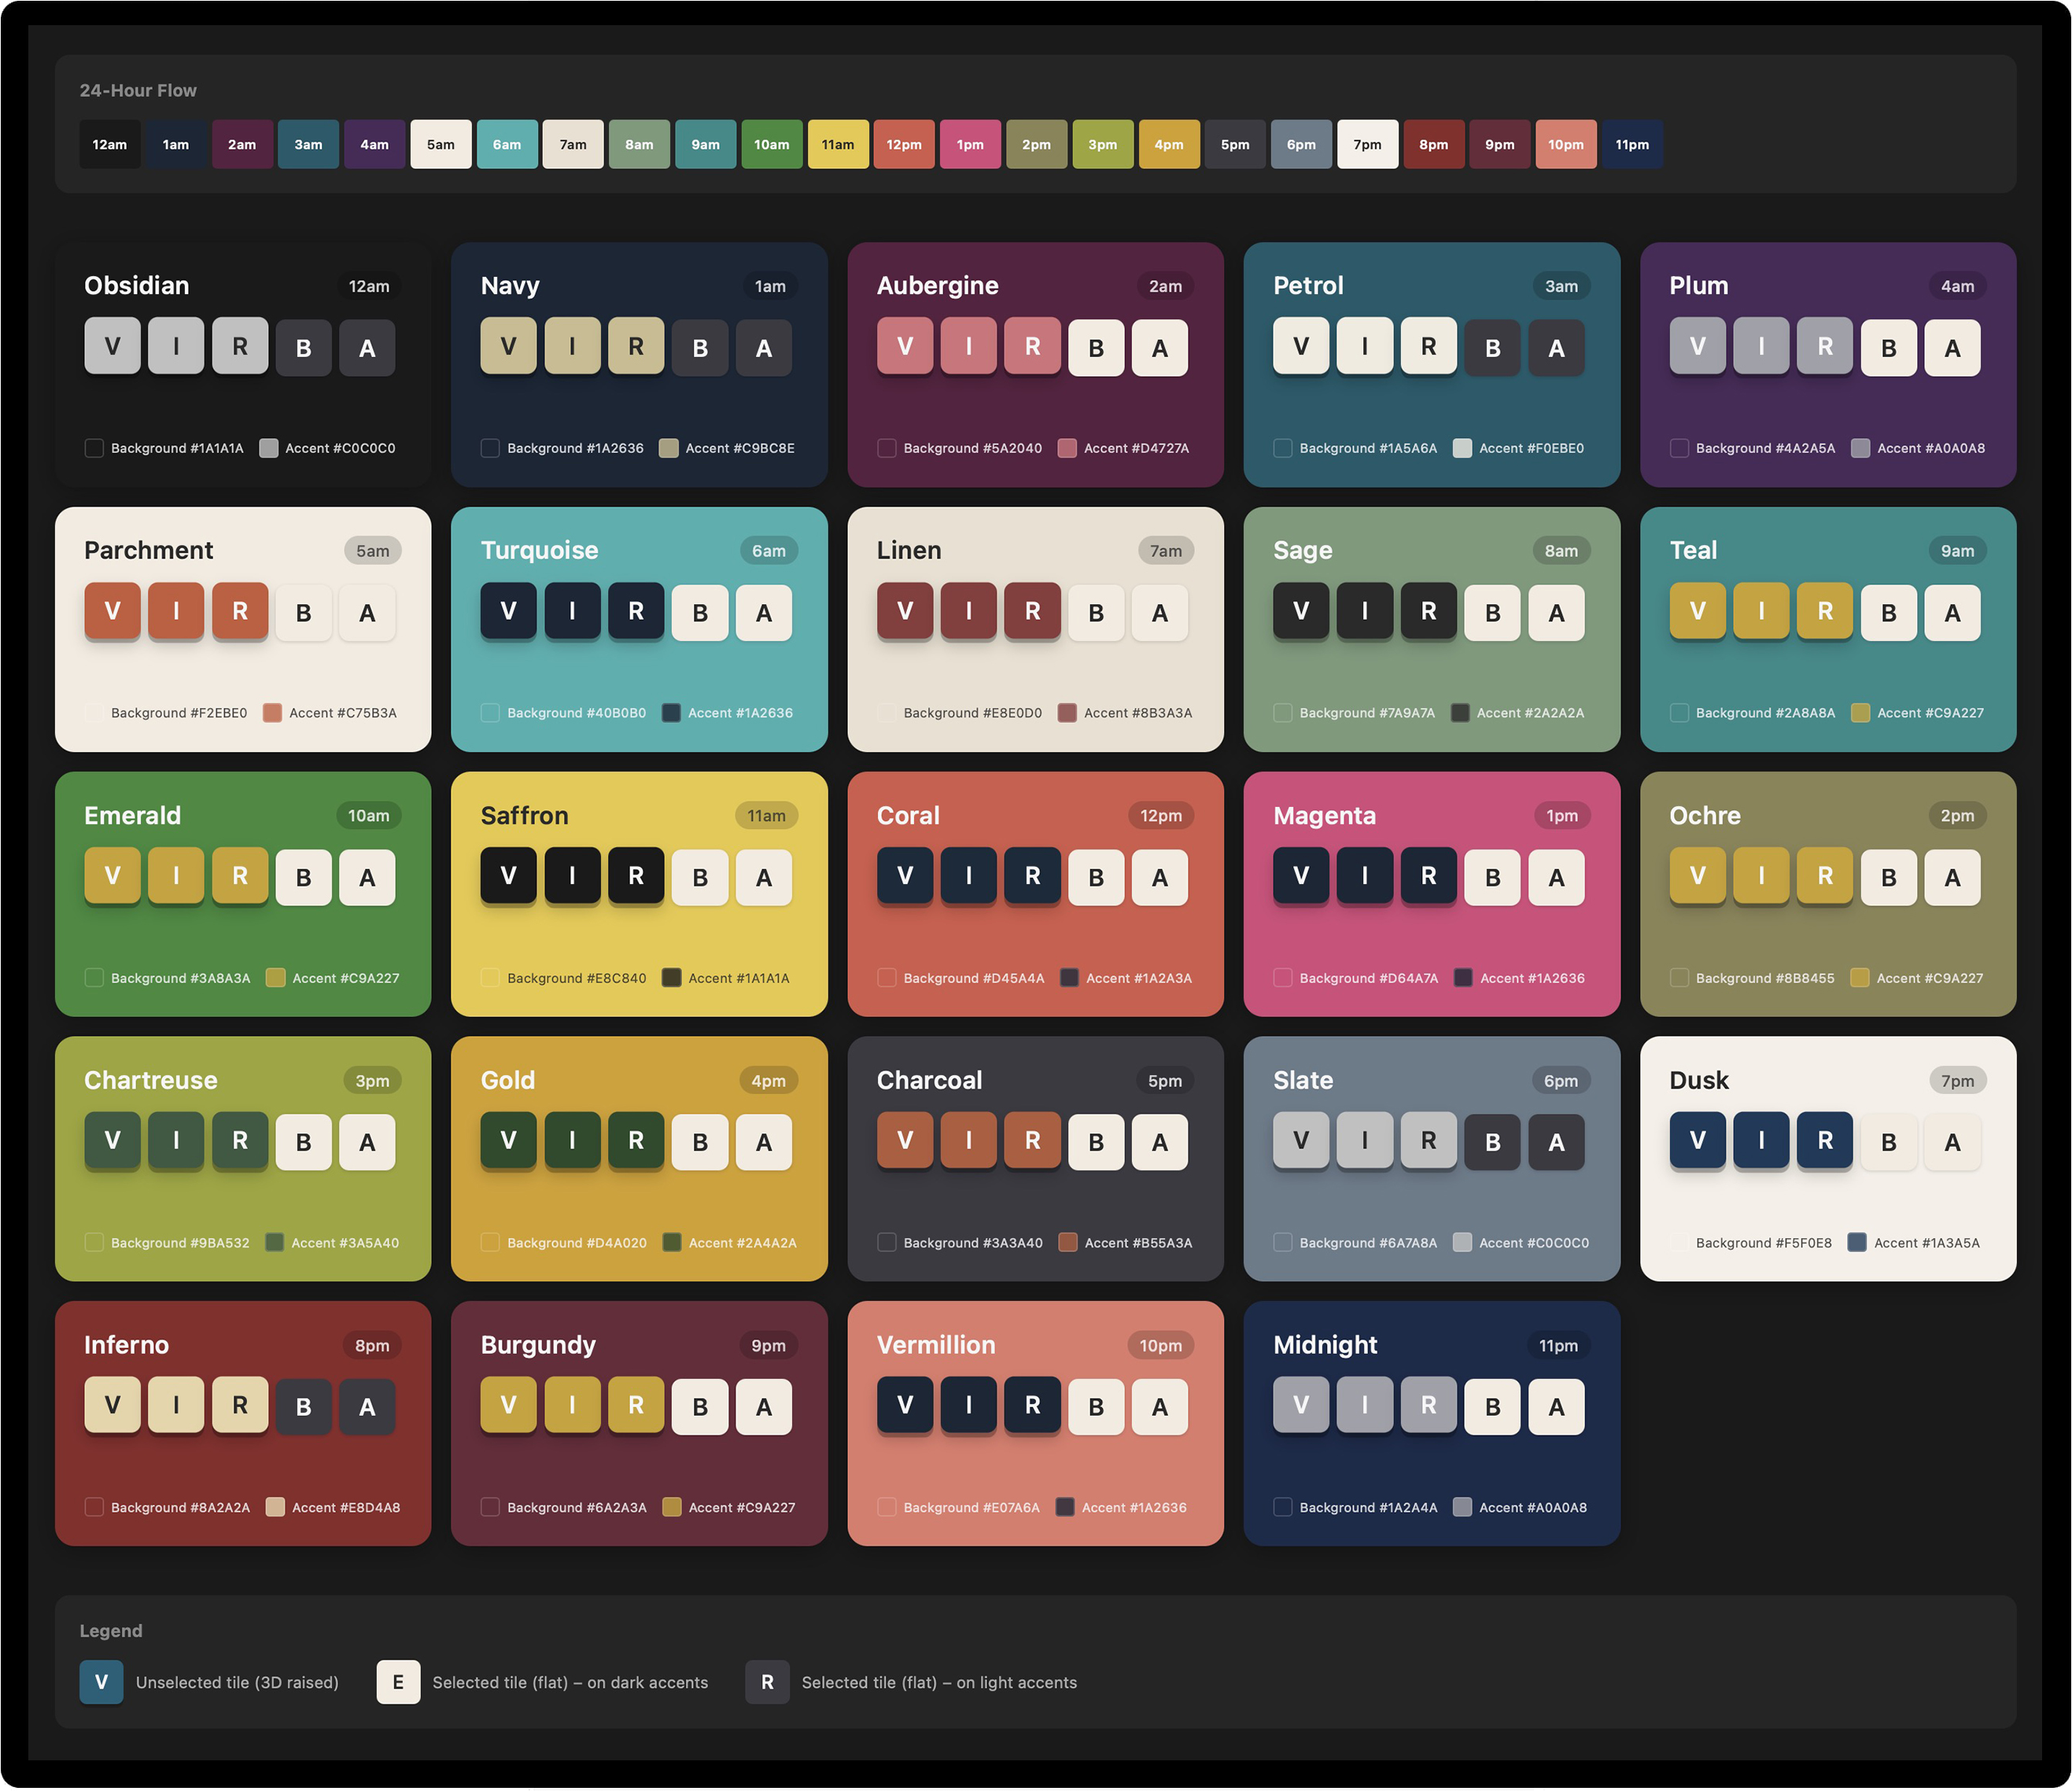Click Navy accent swatch #C9BC8E
Screen dimensions: 2072x1791
(669, 448)
